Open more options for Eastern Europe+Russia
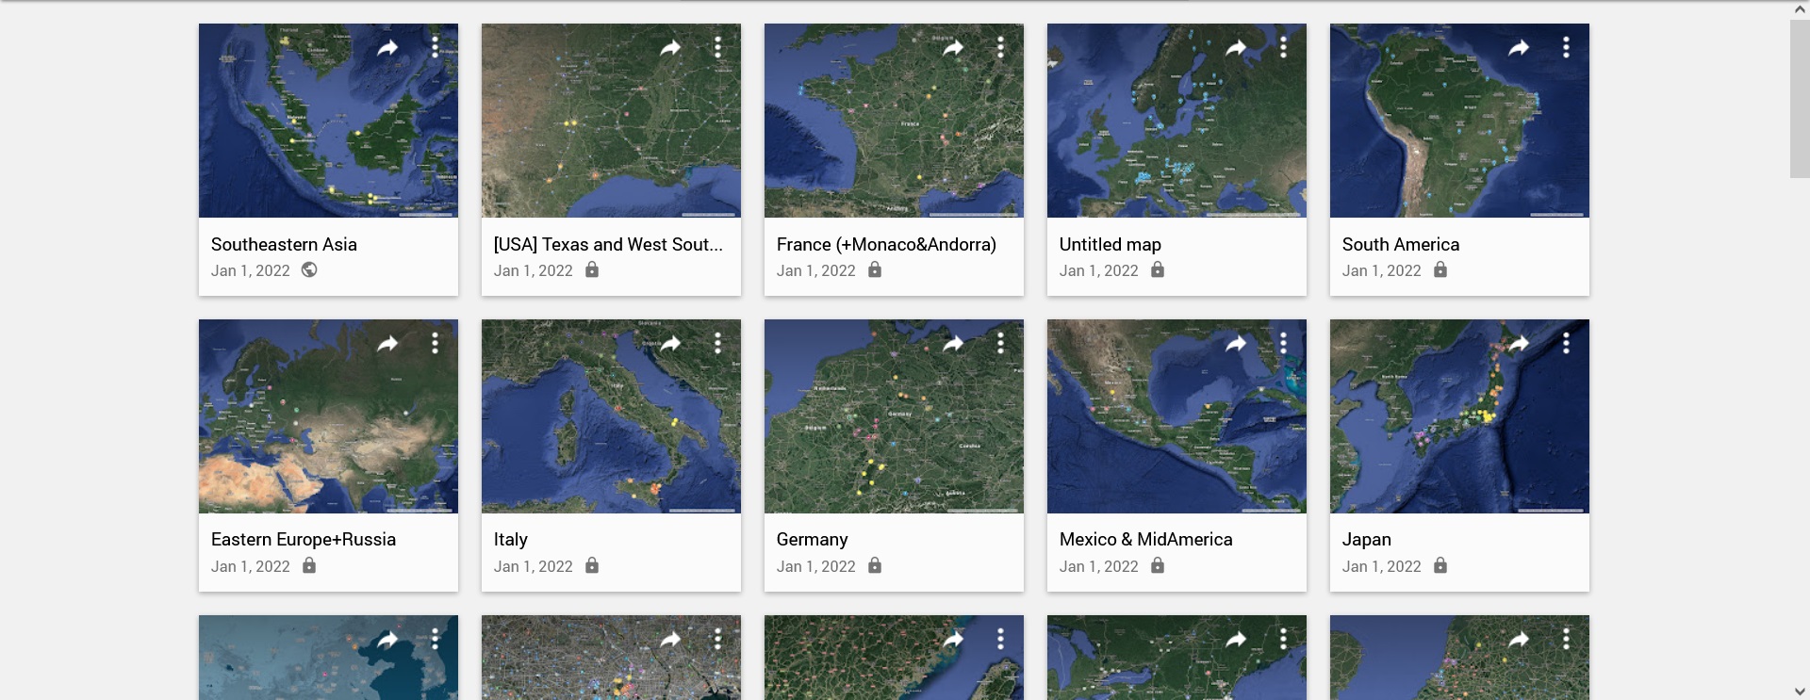 [x=435, y=343]
